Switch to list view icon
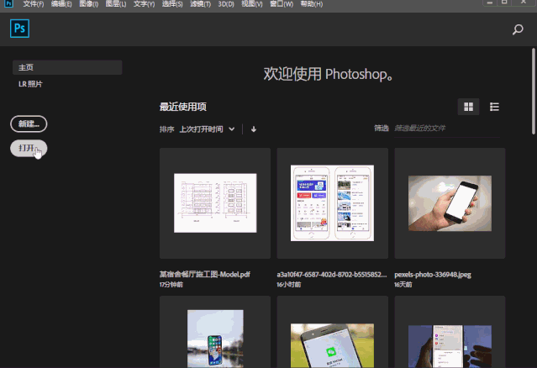The image size is (537, 368). pos(494,107)
